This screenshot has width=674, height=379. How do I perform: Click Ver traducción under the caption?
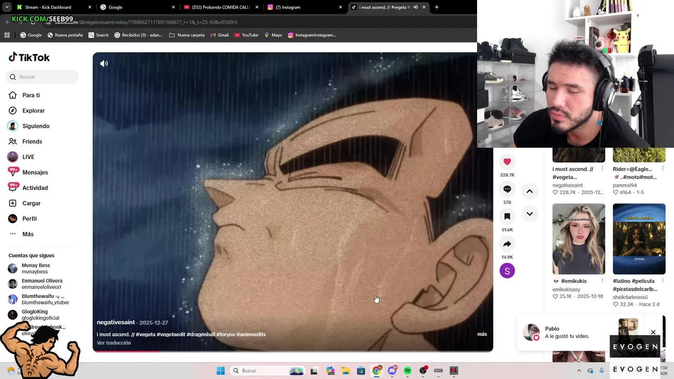coord(114,343)
